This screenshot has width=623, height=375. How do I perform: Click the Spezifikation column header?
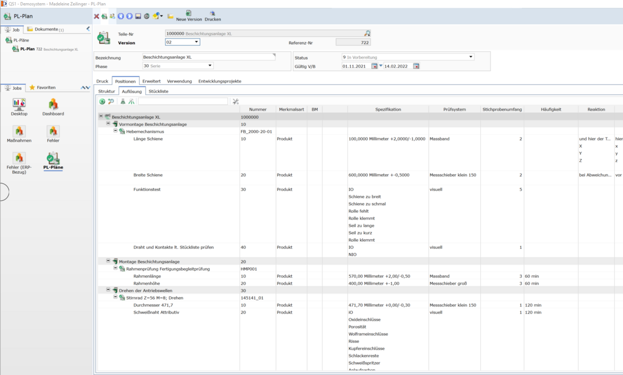(x=388, y=109)
